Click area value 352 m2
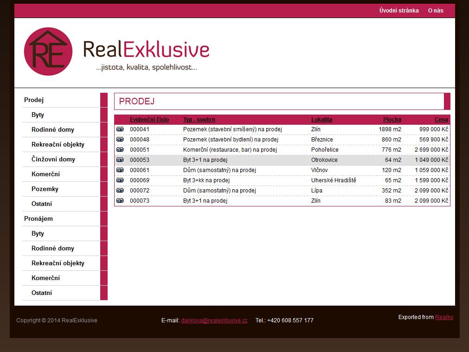Viewport: 469px width, 352px height. point(392,190)
